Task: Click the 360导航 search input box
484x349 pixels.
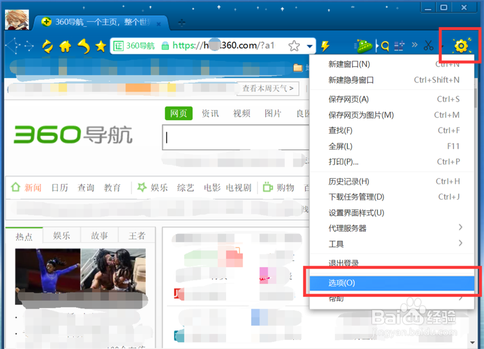Action: [x=236, y=137]
